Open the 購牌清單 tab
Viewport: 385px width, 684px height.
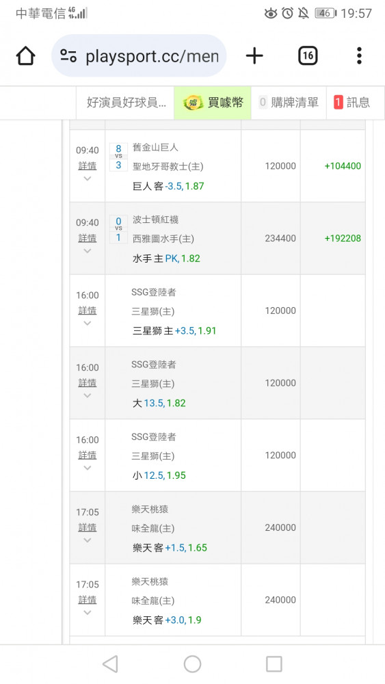tap(289, 103)
